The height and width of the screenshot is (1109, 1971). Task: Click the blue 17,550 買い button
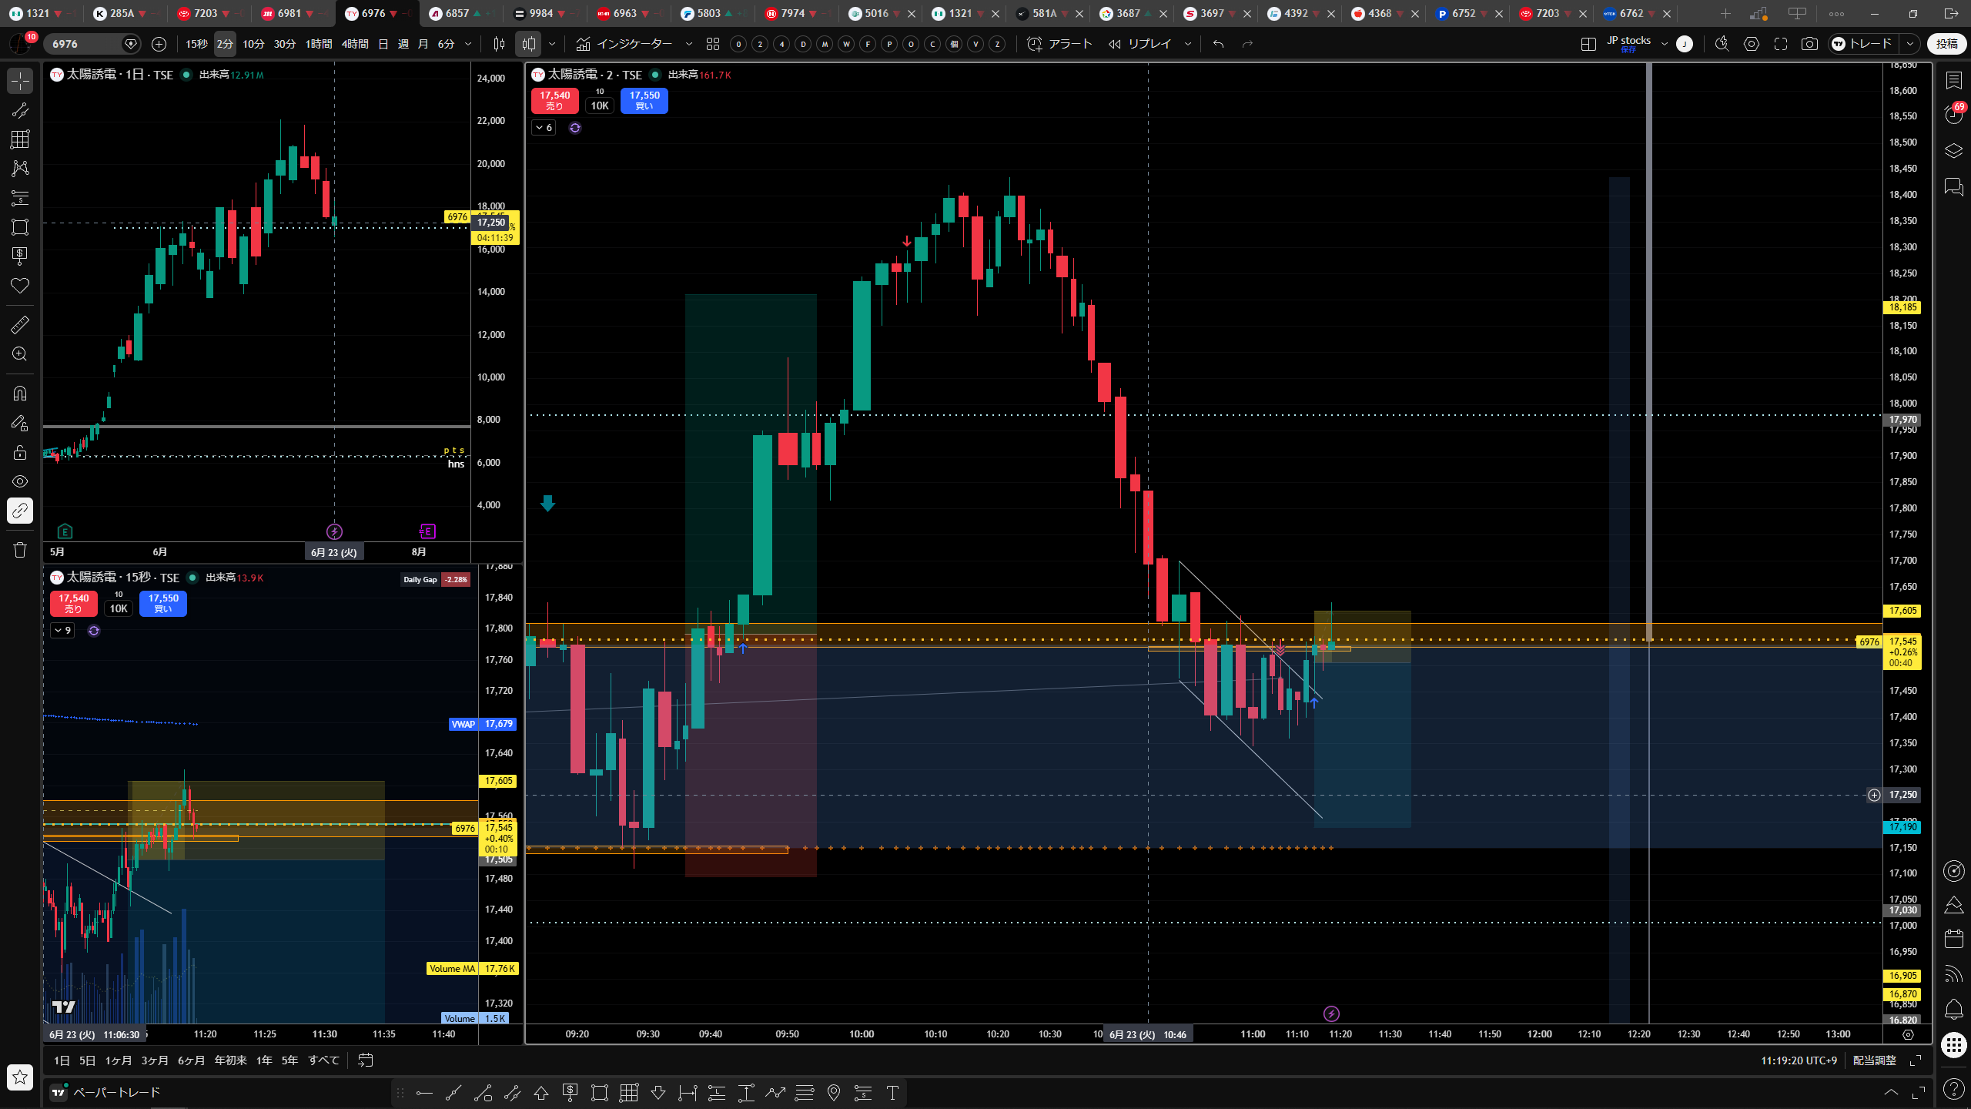coord(644,100)
